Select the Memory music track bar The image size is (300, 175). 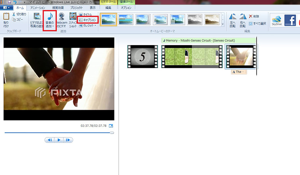tap(208, 40)
